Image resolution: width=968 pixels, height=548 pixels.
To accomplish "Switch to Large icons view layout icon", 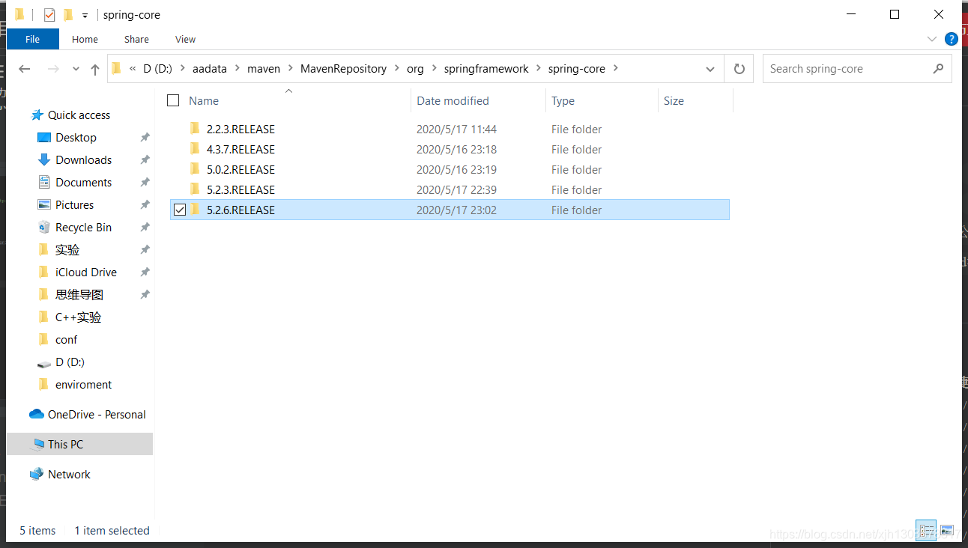I will (x=947, y=530).
